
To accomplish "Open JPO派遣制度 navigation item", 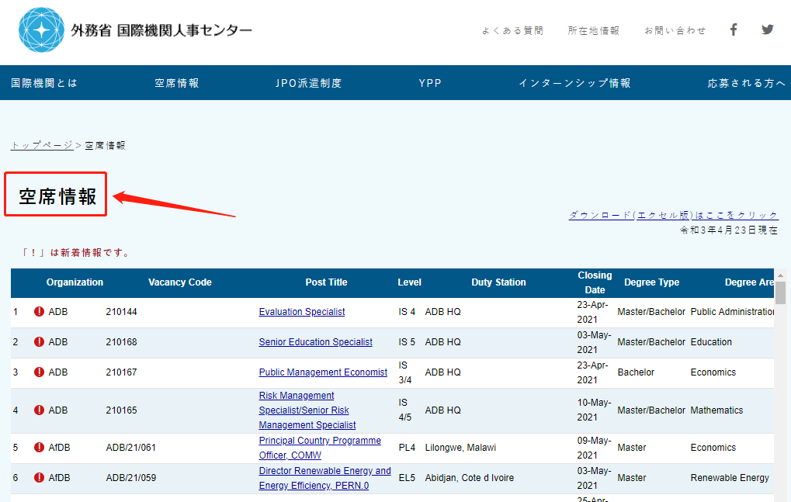I will pos(308,83).
